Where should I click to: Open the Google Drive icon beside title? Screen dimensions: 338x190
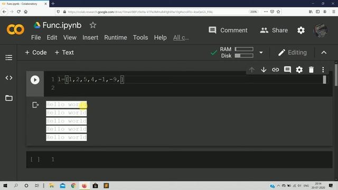(37, 25)
